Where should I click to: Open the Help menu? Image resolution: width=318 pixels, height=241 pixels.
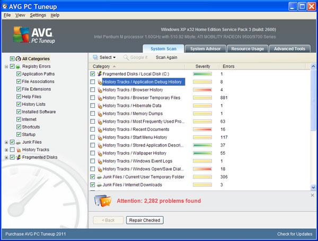point(55,15)
